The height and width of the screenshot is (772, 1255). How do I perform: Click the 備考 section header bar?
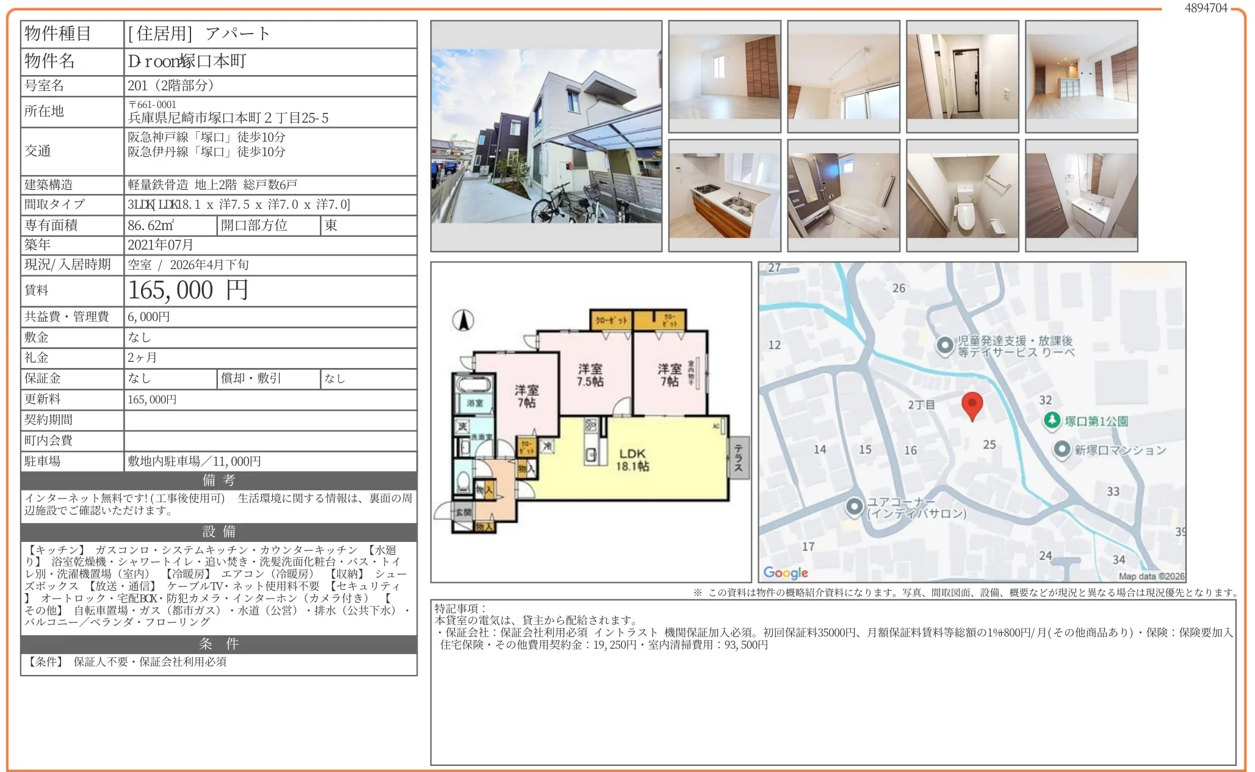(219, 480)
